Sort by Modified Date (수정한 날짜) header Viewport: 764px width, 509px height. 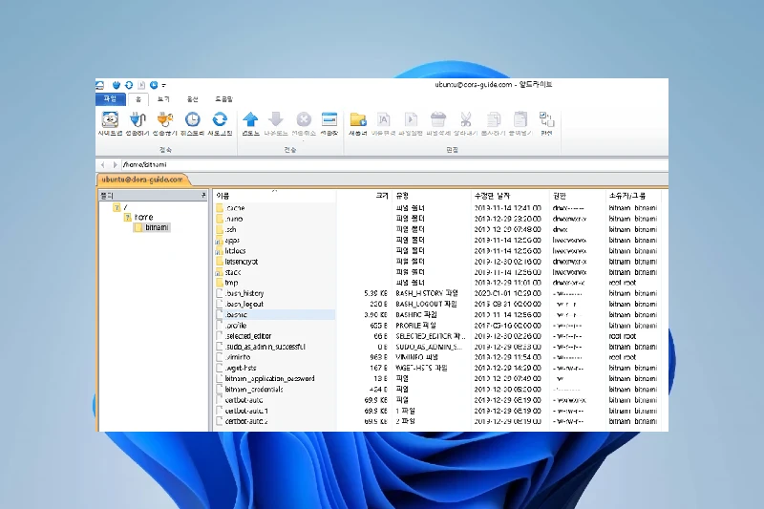pyautogui.click(x=510, y=196)
